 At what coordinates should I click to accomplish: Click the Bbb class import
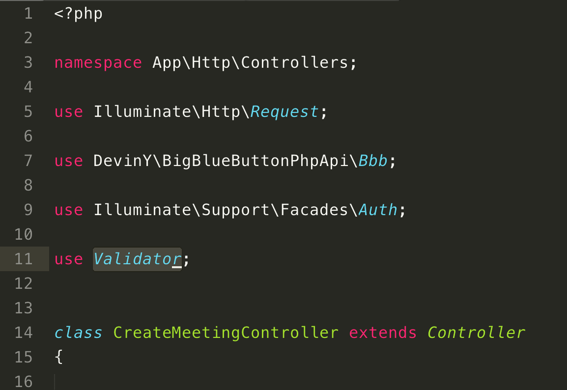coord(373,161)
